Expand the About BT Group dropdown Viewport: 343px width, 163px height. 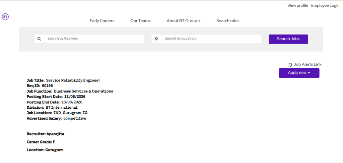184,21
